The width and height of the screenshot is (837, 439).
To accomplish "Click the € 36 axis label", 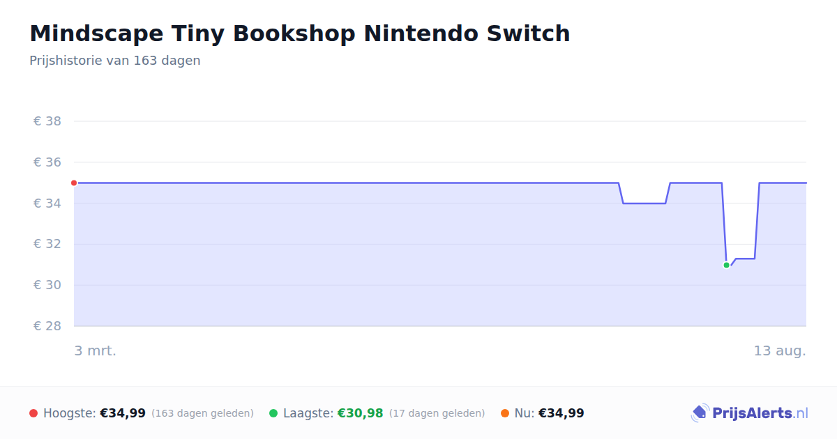I will tap(47, 162).
